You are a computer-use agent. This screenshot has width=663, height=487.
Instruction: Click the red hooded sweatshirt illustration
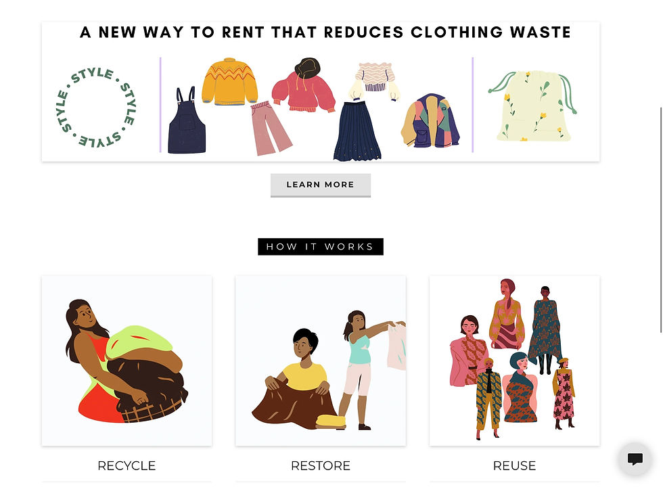[x=303, y=85]
